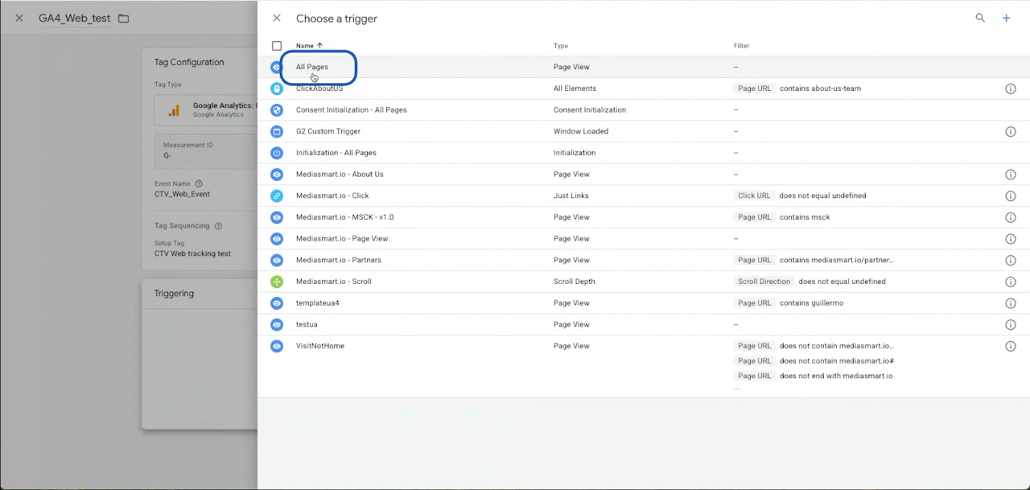This screenshot has width=1030, height=490.
Task: Click the Mediasmart.io - Scroll trigger icon
Action: [x=277, y=282]
